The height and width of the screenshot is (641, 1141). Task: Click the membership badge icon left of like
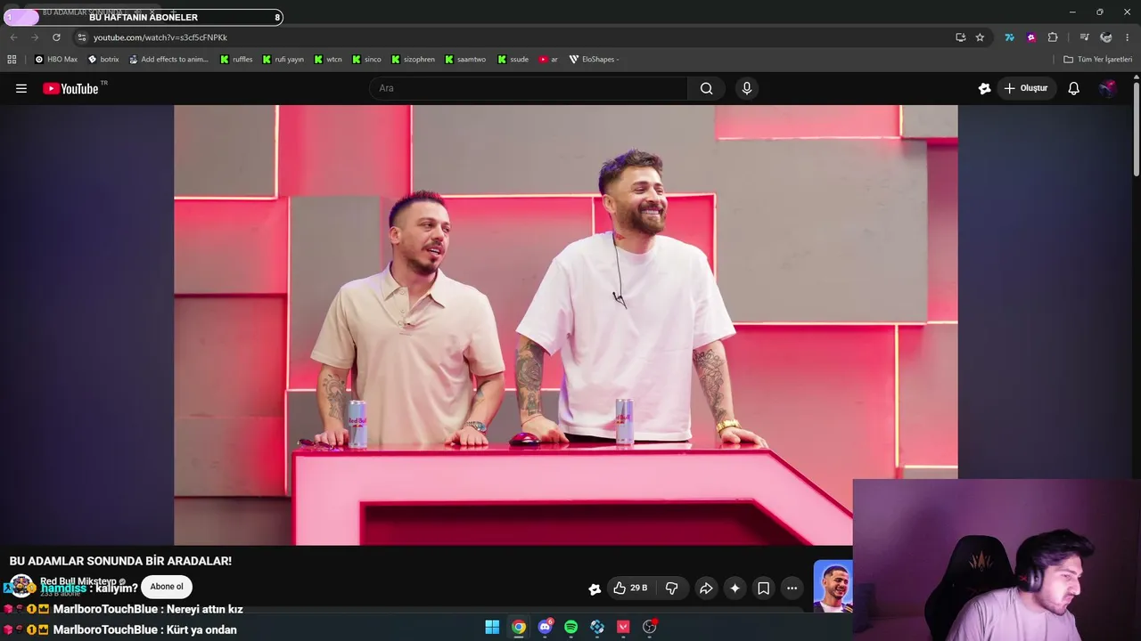coord(595,588)
